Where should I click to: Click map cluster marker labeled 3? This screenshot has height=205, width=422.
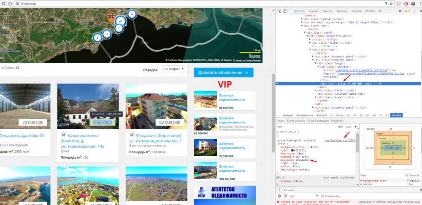pos(107,34)
